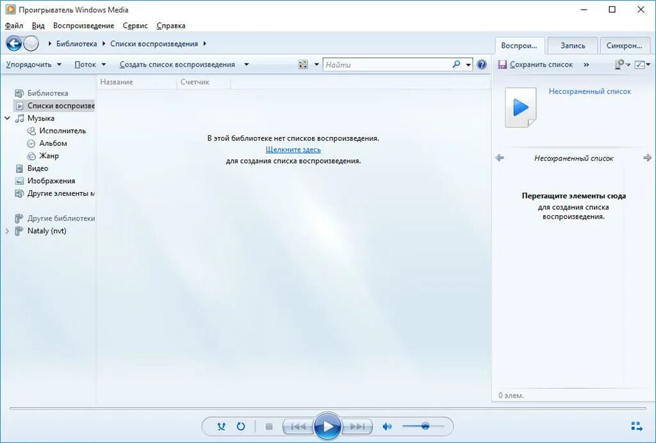Image resolution: width=656 pixels, height=443 pixels.
Task: Open the arrow beside Создать список воспроизведения
Action: (247, 65)
